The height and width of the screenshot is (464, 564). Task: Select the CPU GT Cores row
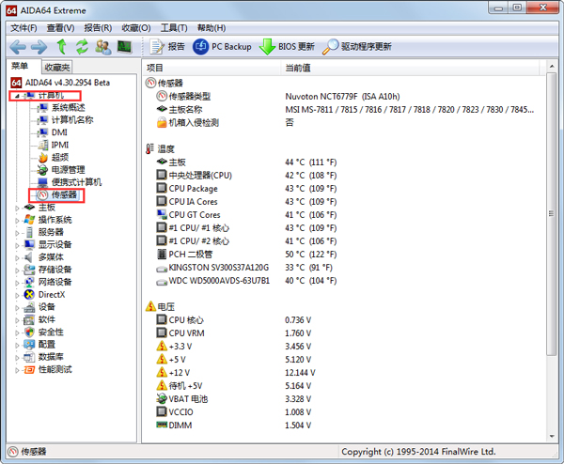pos(344,215)
